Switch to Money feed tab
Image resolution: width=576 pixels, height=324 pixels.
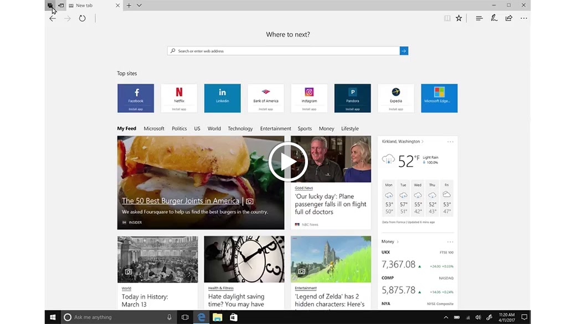(327, 129)
